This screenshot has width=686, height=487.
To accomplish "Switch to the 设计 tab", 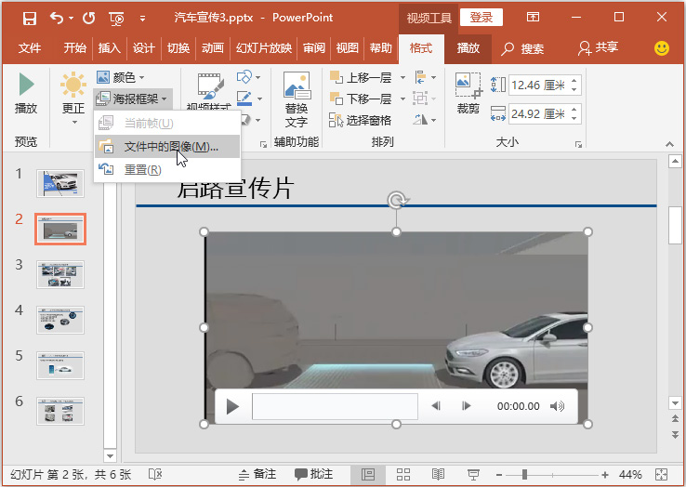I will (x=144, y=47).
